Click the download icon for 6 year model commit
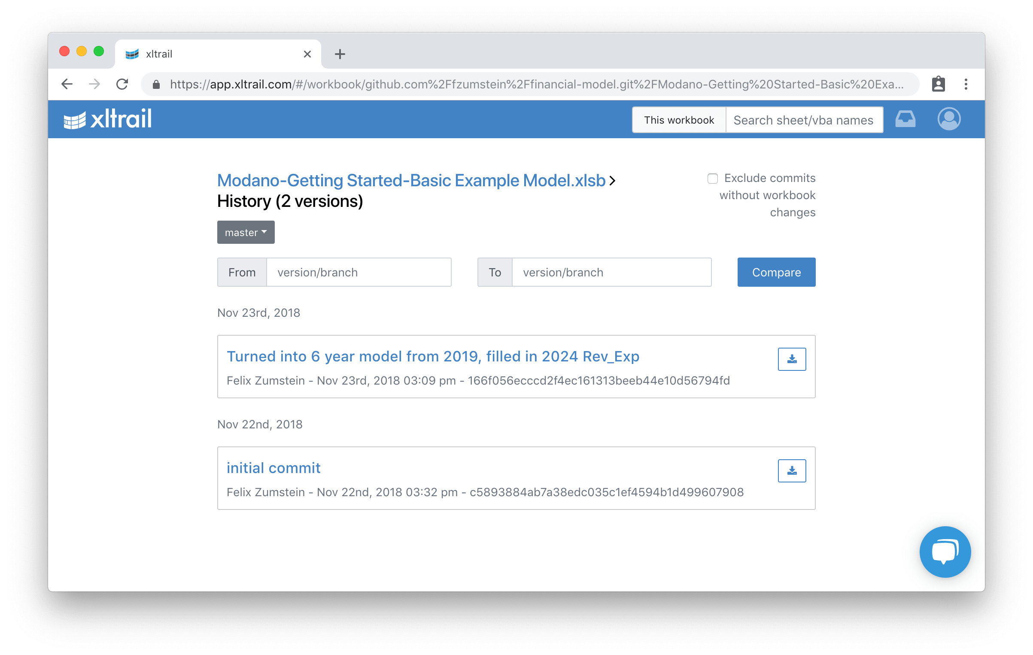Image resolution: width=1033 pixels, height=655 pixels. tap(791, 358)
